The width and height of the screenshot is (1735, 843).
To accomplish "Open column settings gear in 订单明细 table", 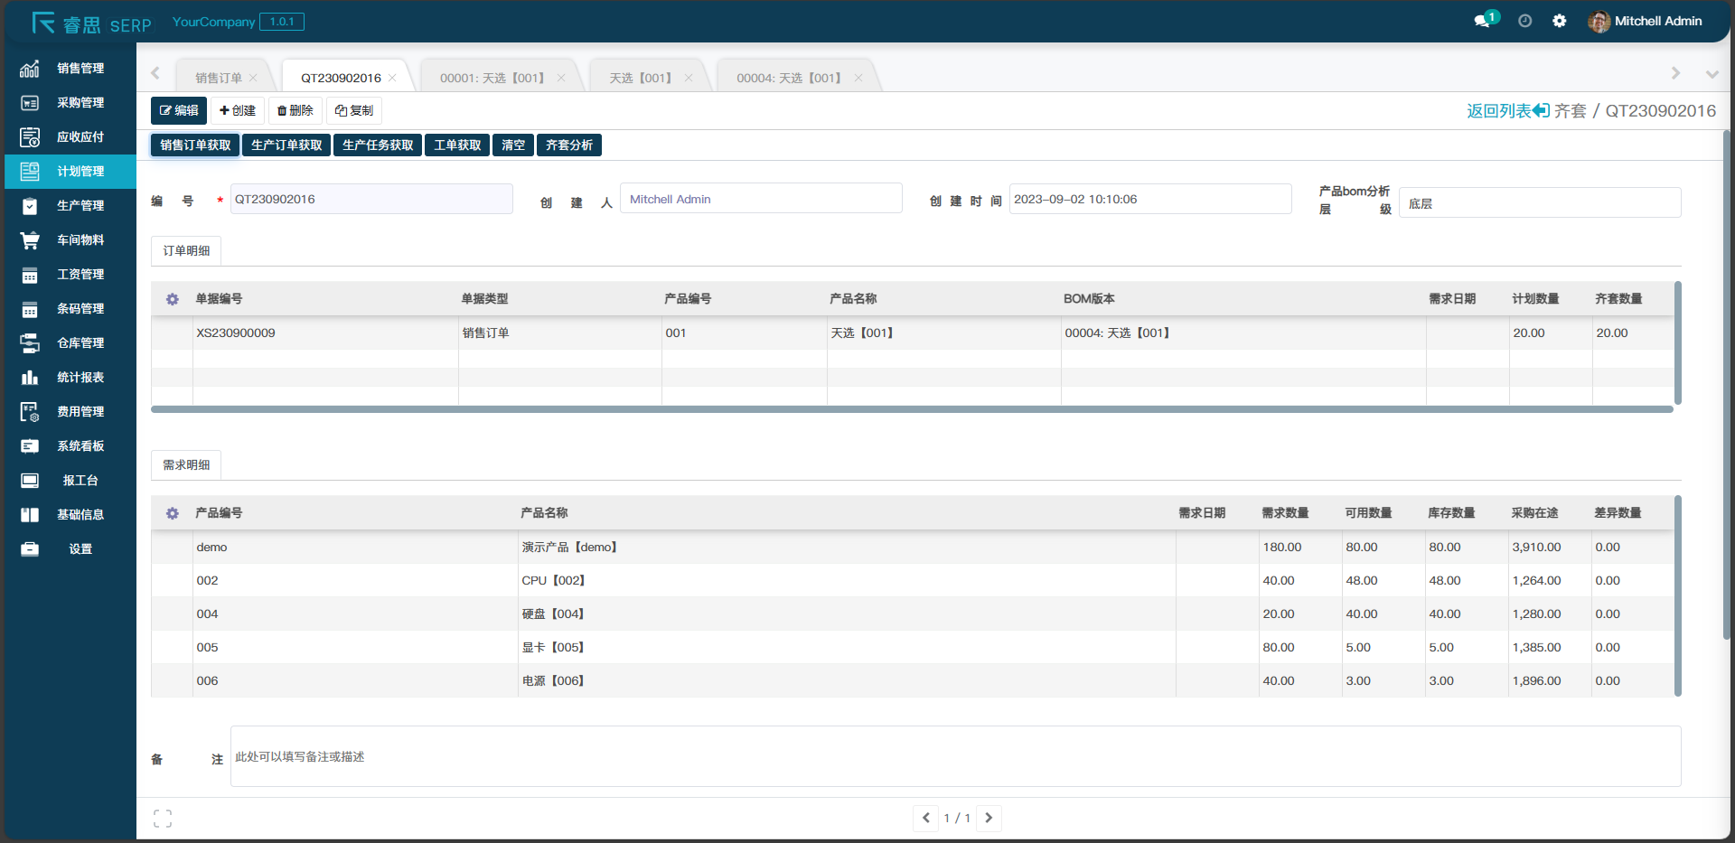I will click(x=173, y=299).
